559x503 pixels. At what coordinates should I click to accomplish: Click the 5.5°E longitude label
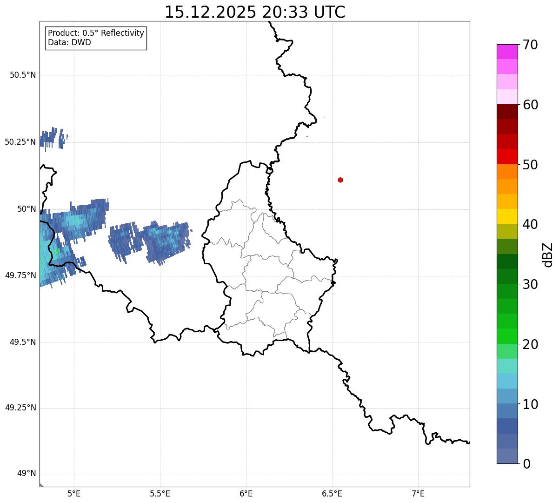click(x=160, y=494)
